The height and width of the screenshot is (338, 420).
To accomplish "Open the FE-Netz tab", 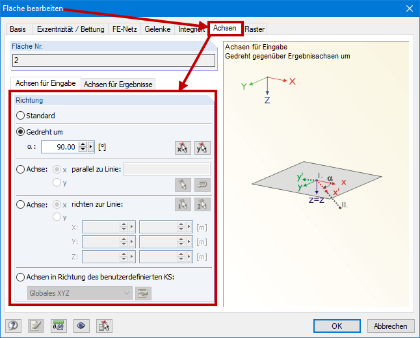I will coord(125,29).
